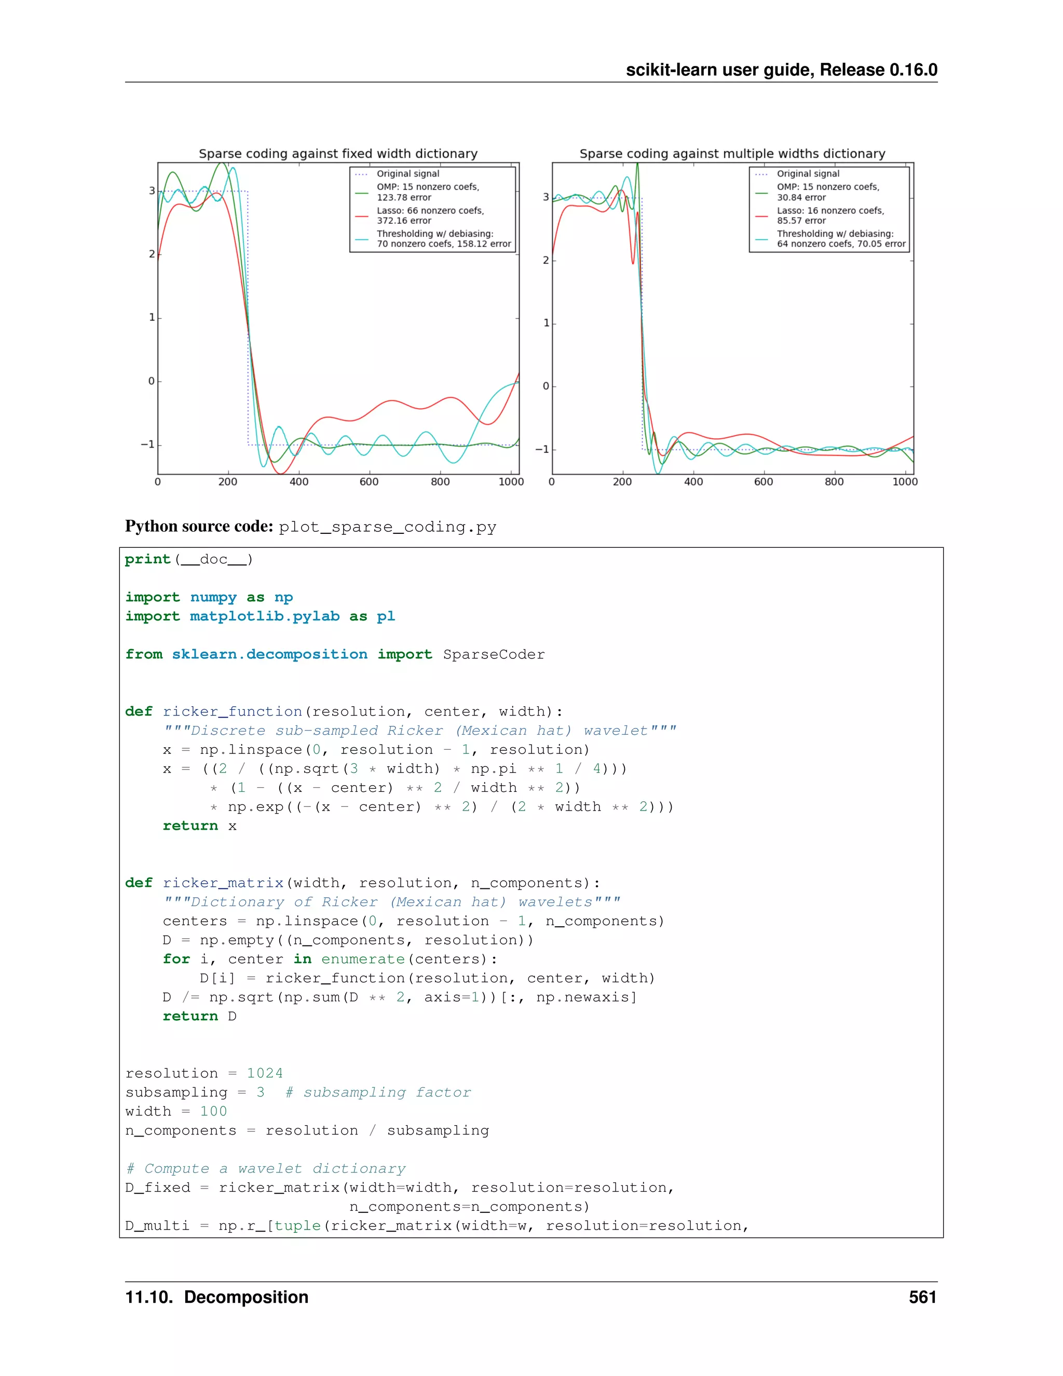Click 'resolution = 1024' line
1063x1376 pixels.
[204, 1074]
